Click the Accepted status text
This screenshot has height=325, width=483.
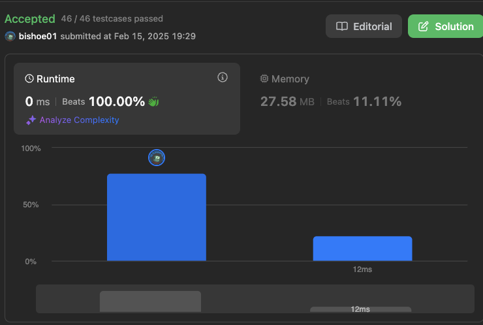point(30,19)
